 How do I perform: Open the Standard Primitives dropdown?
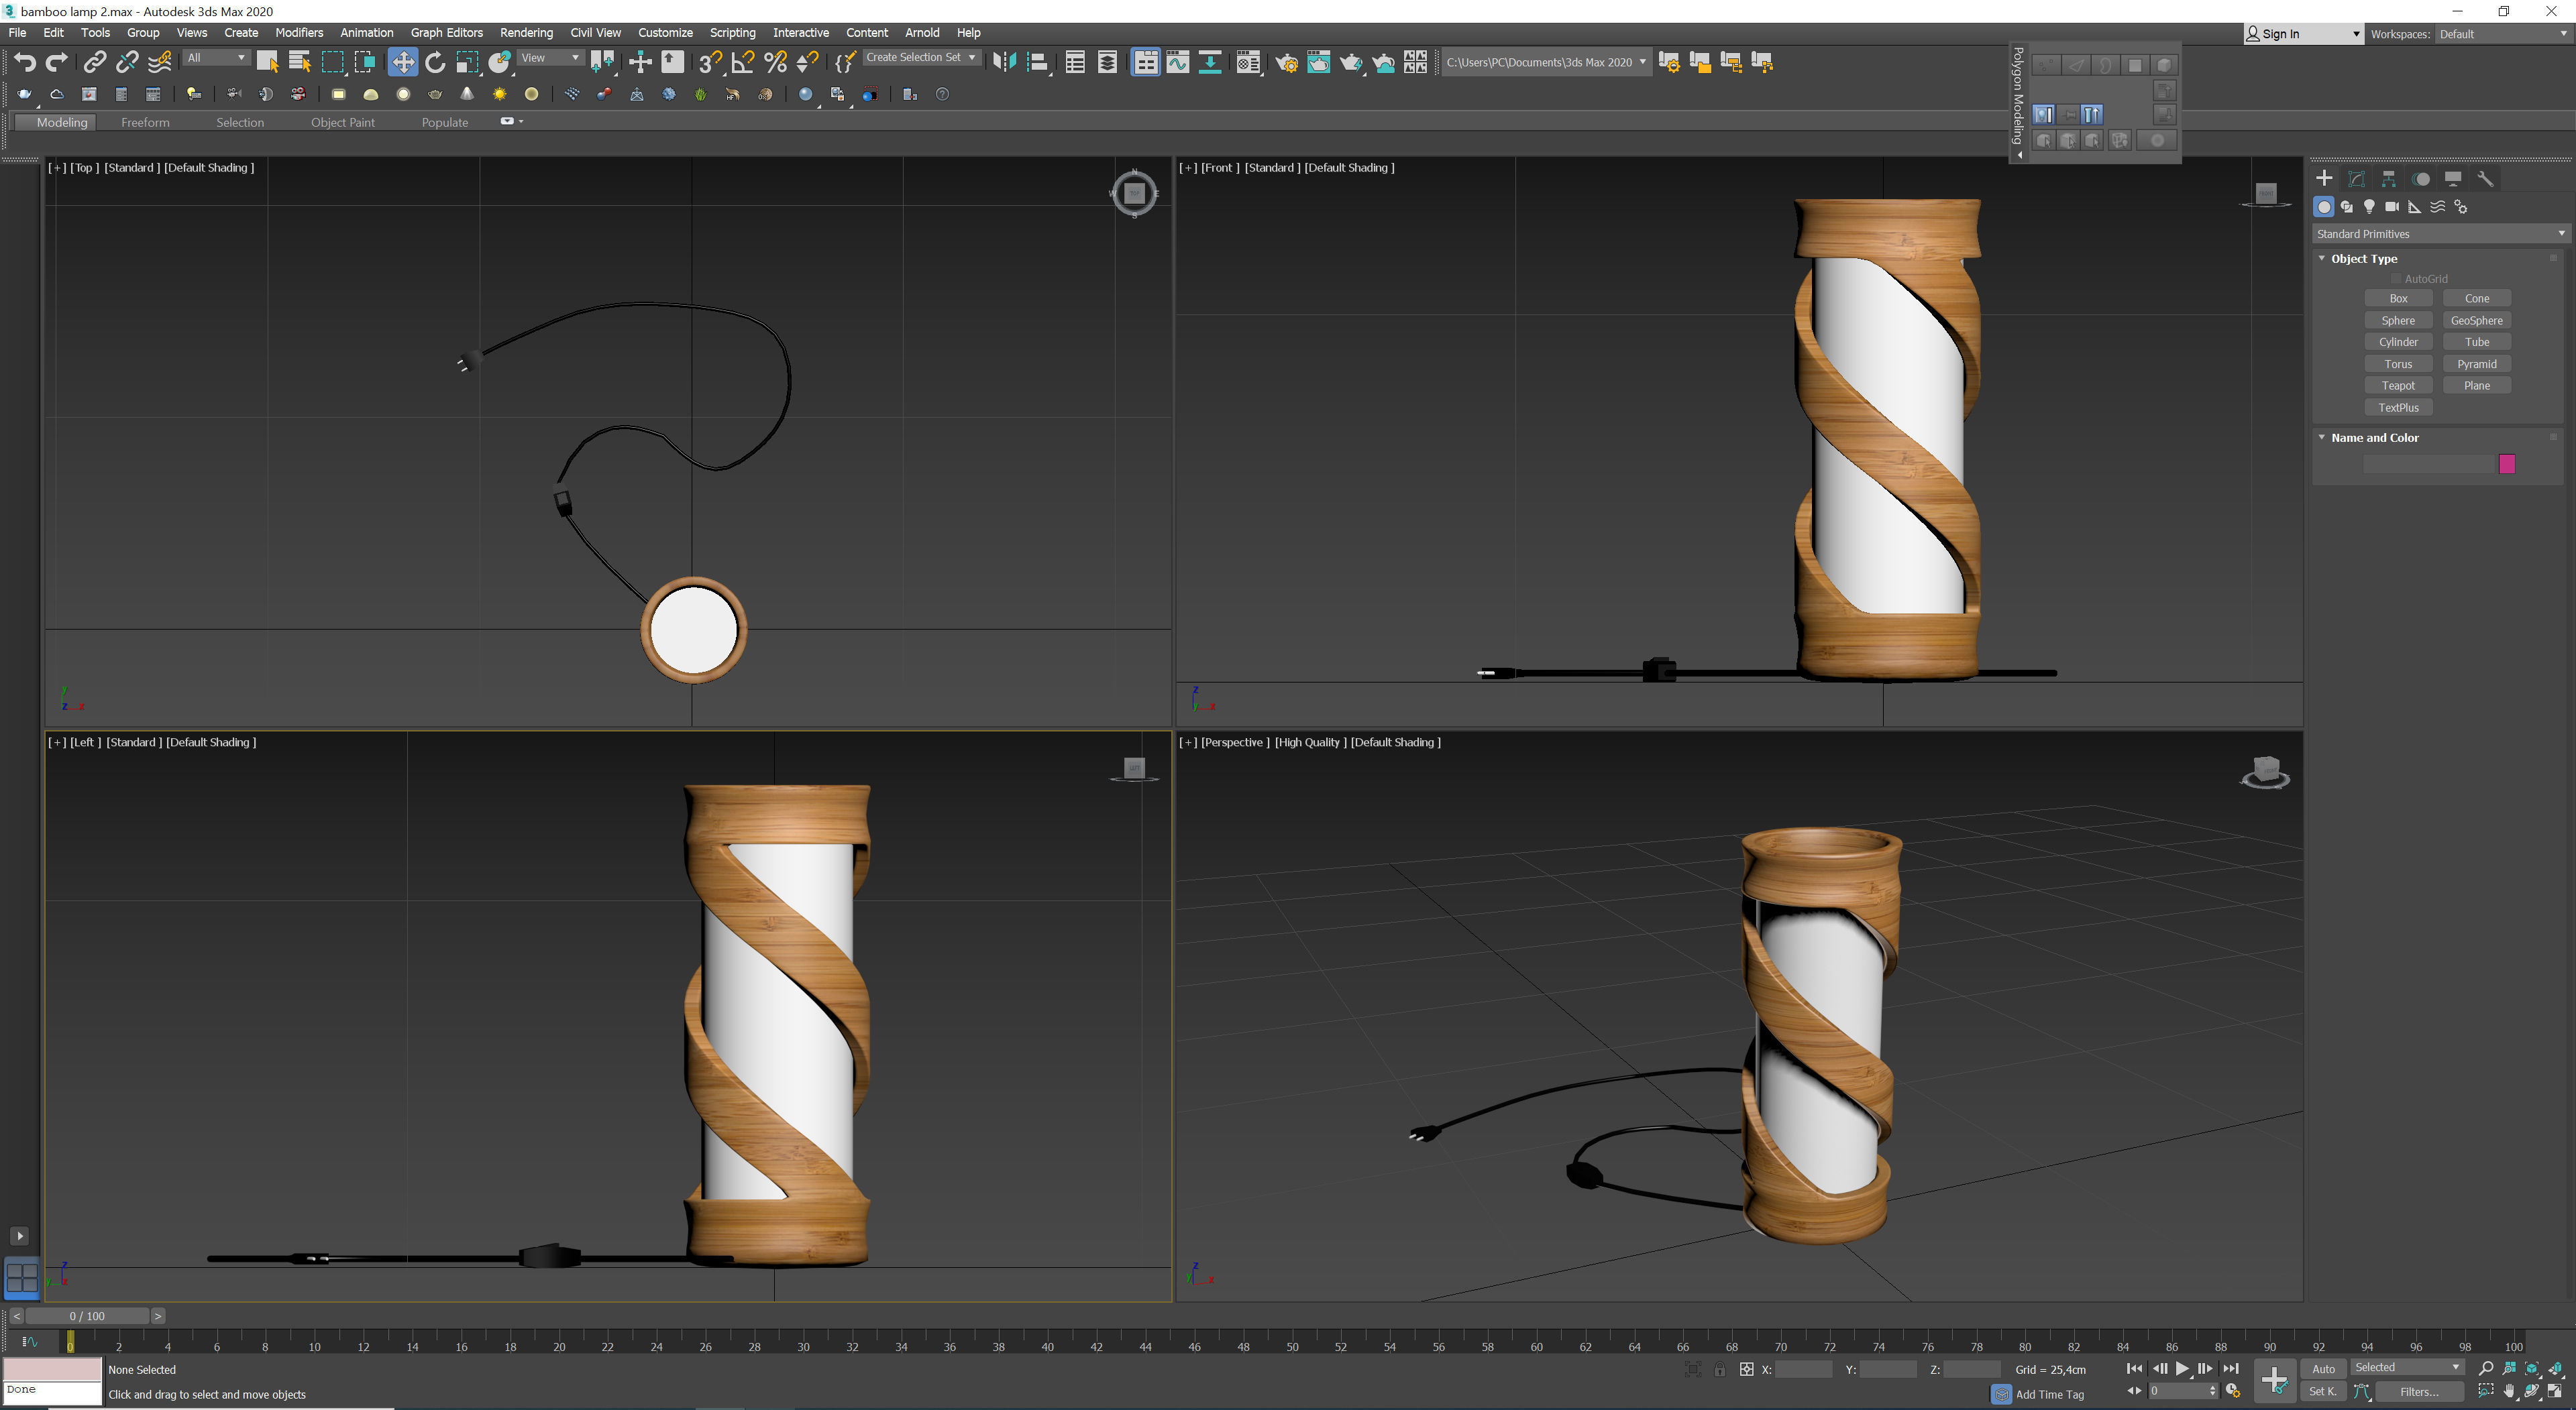tap(2440, 234)
